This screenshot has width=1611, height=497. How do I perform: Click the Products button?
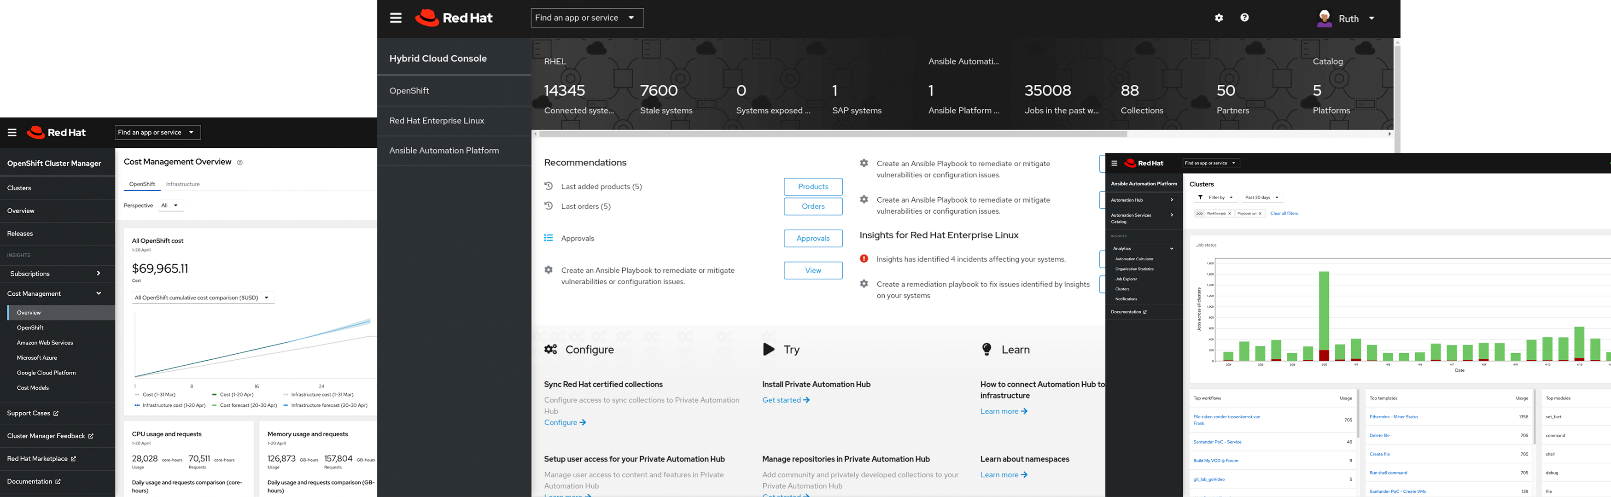[813, 186]
